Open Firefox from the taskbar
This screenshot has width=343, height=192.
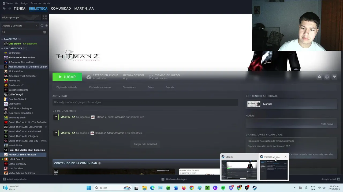[184, 188]
